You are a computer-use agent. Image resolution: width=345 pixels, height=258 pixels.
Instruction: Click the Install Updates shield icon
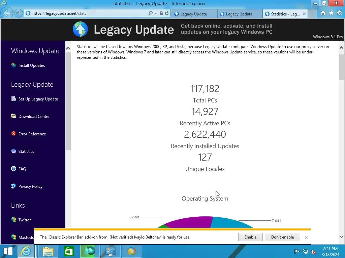click(x=13, y=65)
